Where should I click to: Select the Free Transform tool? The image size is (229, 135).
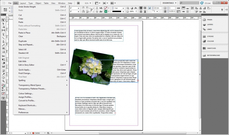(3, 59)
